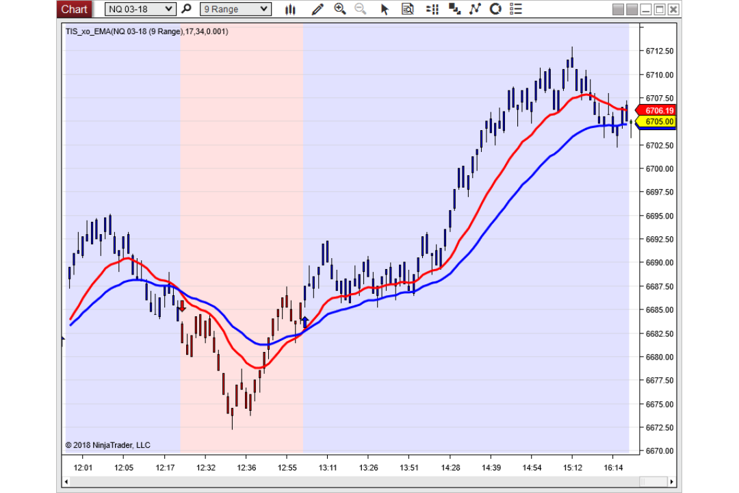The image size is (739, 493).
Task: Maximize the chart window
Action: click(x=660, y=9)
